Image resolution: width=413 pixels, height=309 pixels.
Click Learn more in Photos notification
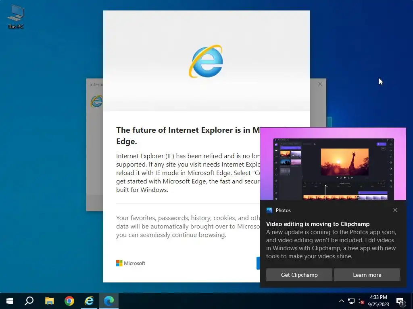click(x=367, y=275)
